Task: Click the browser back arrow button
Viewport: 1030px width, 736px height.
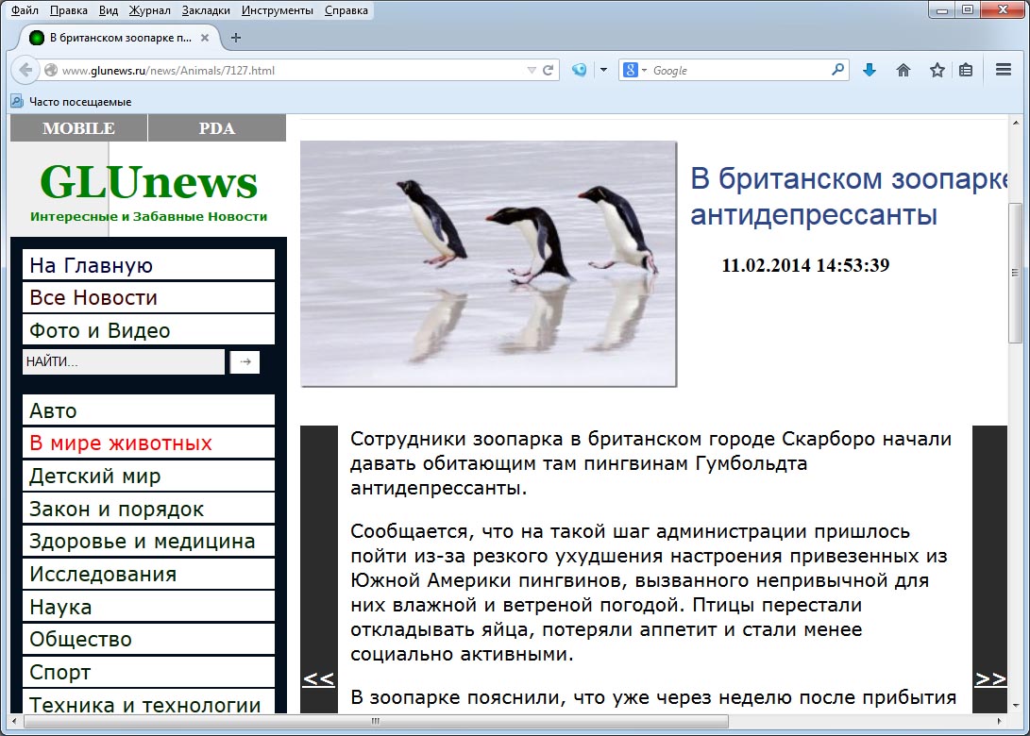Action: pos(25,70)
